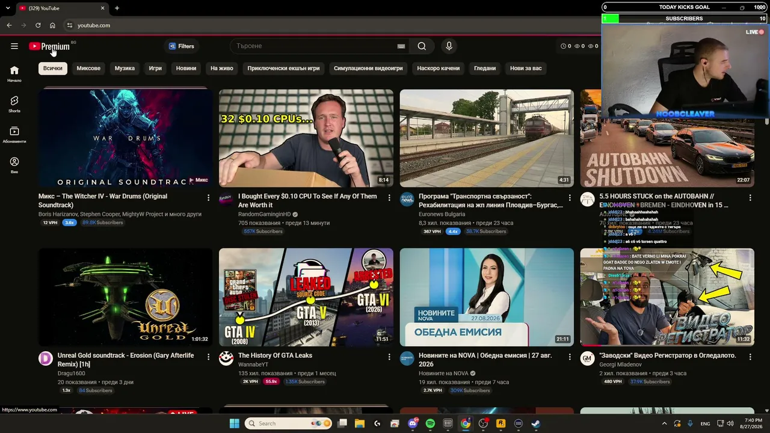Open more options for $0.10 CPU video
The height and width of the screenshot is (433, 770).
point(389,198)
